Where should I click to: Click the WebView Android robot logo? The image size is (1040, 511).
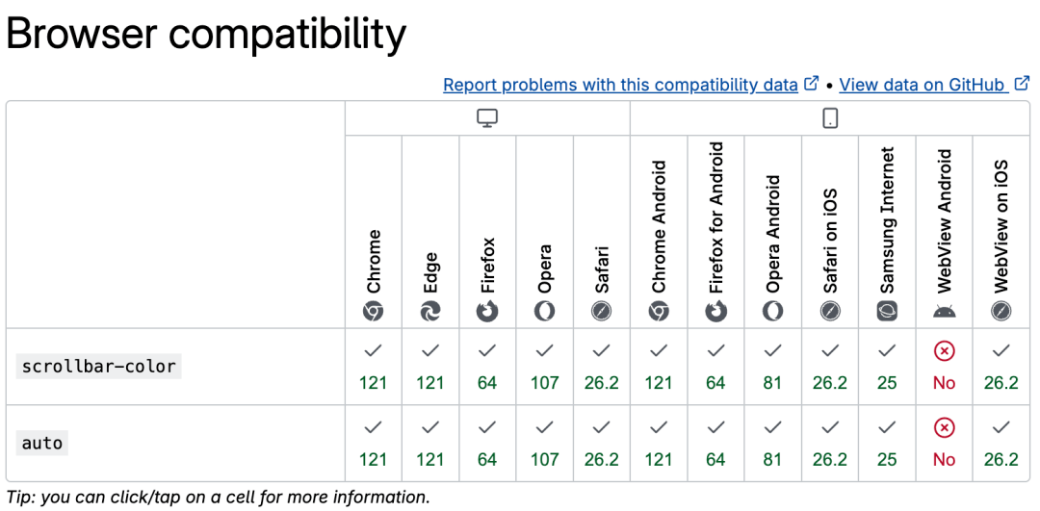tap(944, 311)
